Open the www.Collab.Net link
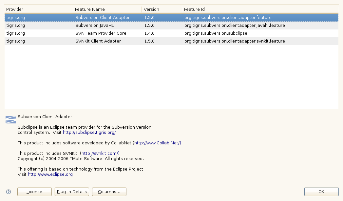 [x=158, y=143]
